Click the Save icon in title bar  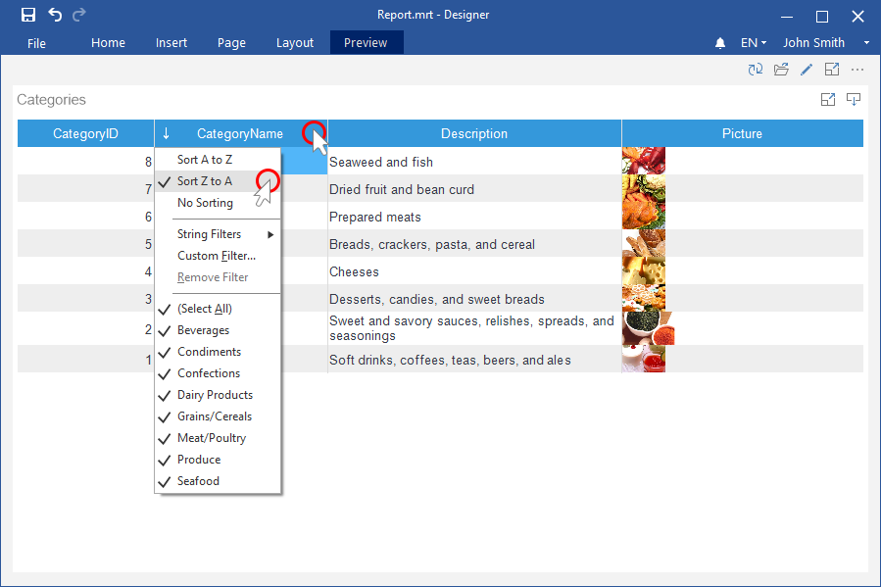(28, 15)
